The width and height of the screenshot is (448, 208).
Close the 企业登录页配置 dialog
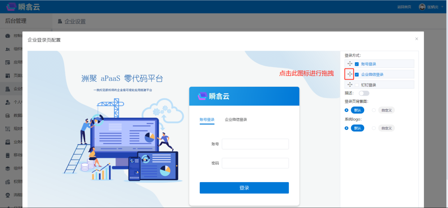pyautogui.click(x=417, y=39)
